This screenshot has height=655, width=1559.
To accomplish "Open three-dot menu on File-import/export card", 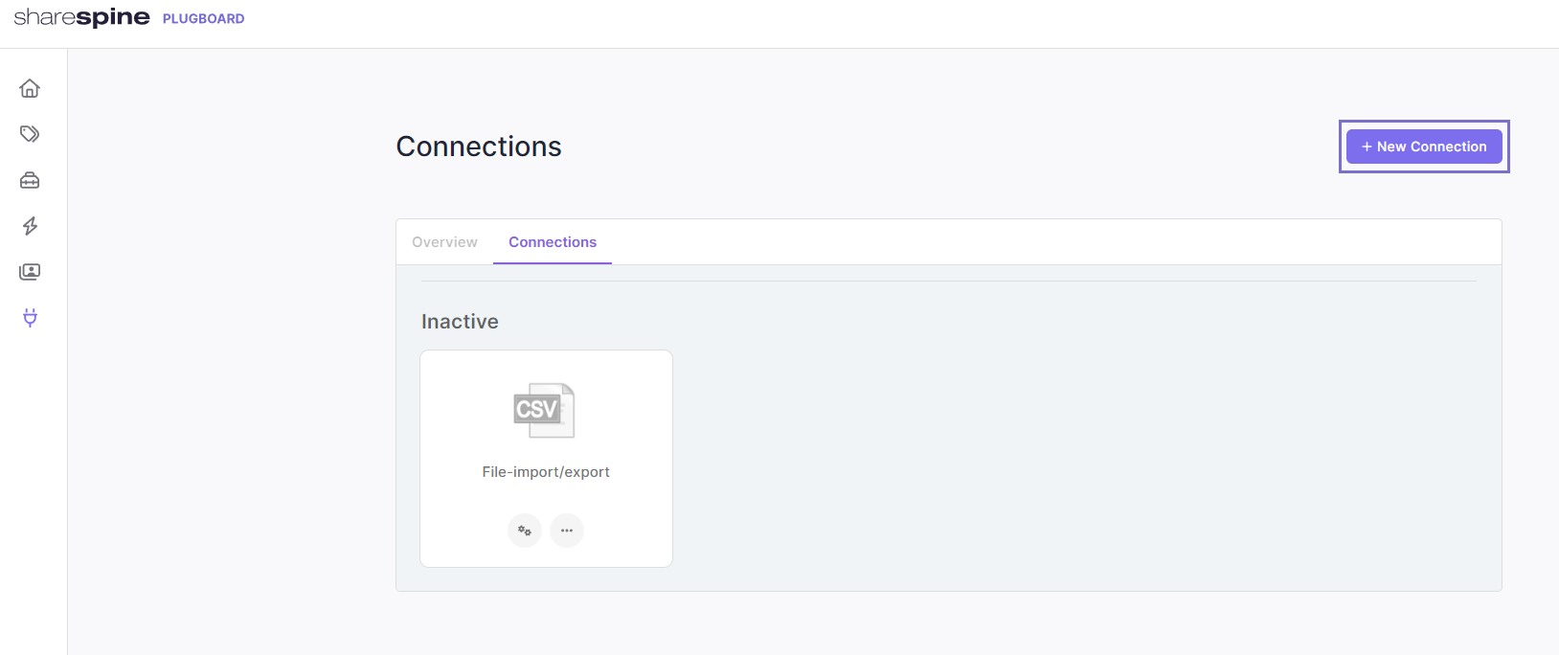I will tap(567, 531).
